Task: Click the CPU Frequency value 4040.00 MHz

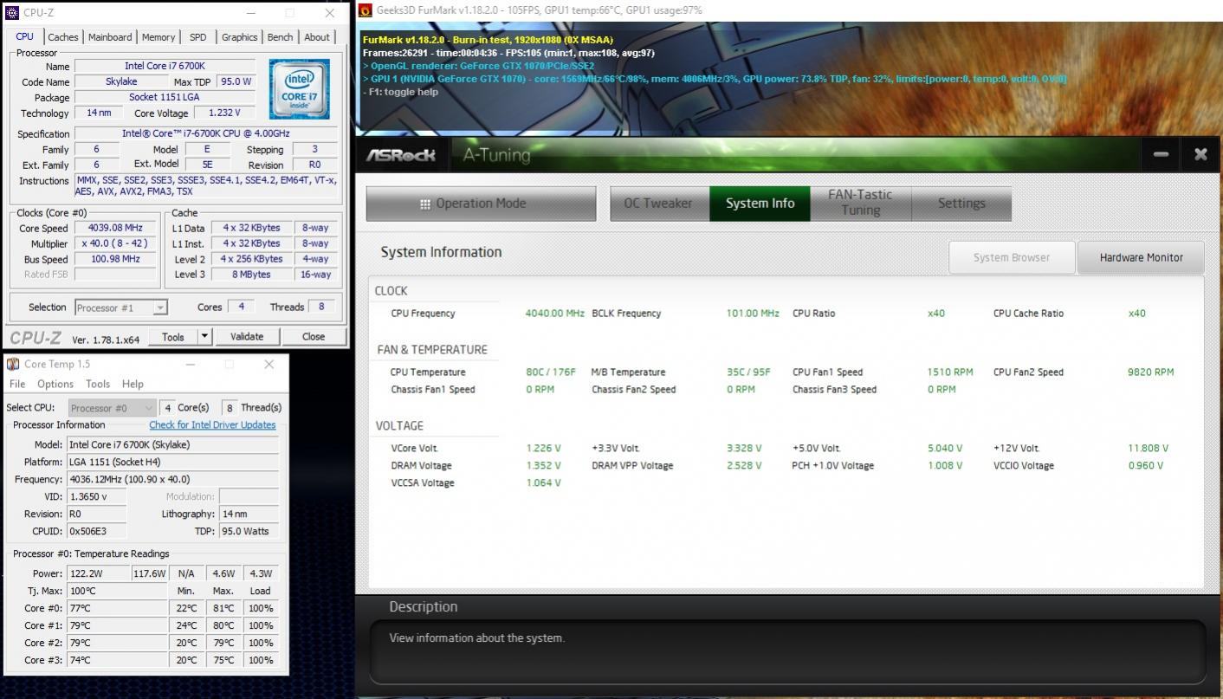Action: (554, 314)
